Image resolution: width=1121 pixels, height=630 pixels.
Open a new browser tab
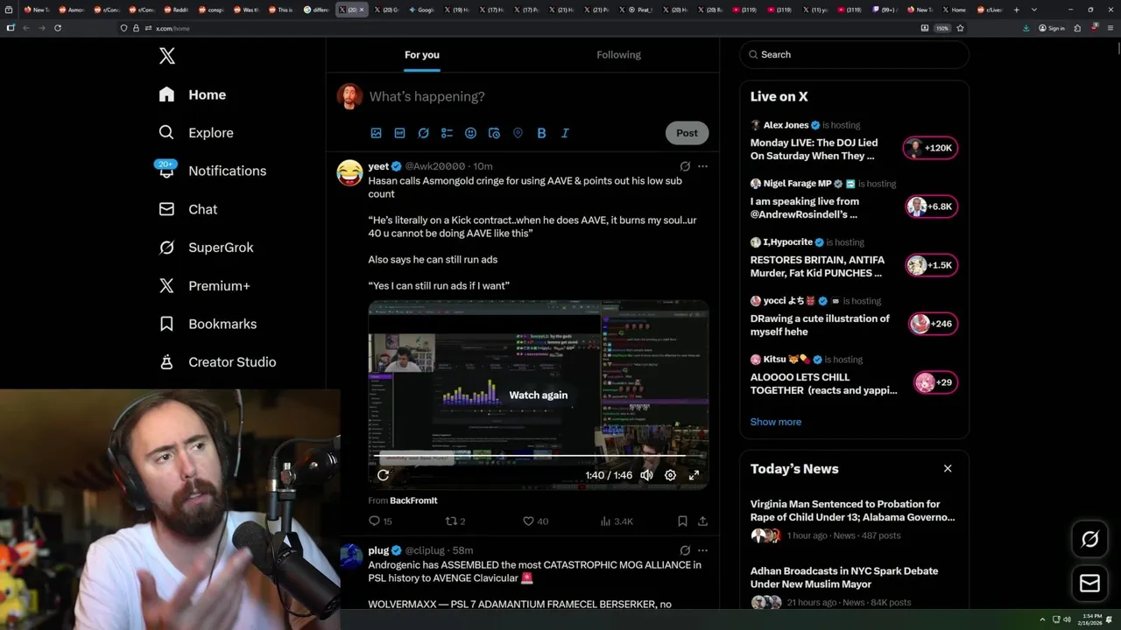[1016, 10]
